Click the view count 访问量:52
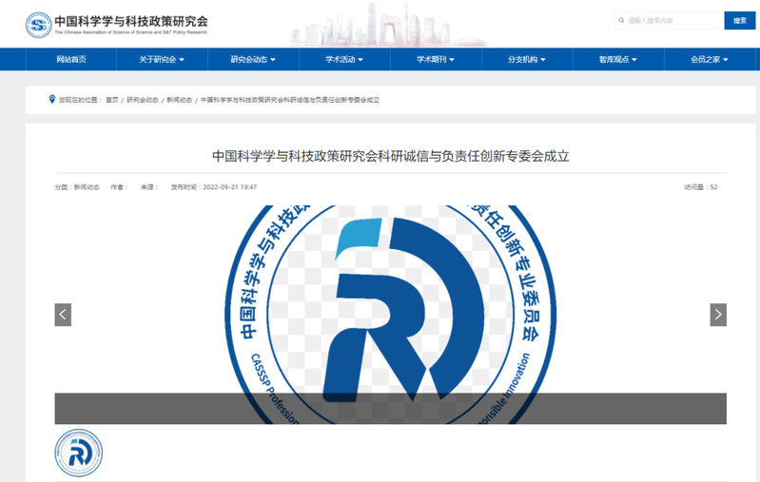This screenshot has width=760, height=482. tap(700, 187)
